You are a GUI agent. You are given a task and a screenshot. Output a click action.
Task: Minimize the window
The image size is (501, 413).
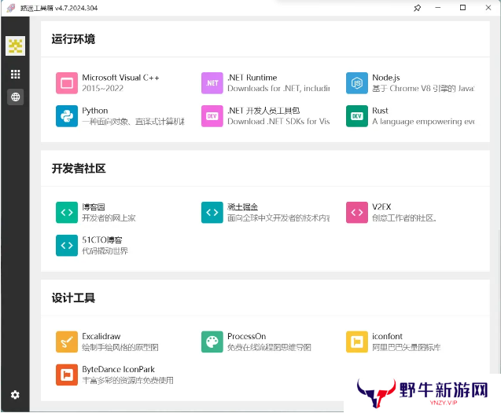pyautogui.click(x=438, y=8)
